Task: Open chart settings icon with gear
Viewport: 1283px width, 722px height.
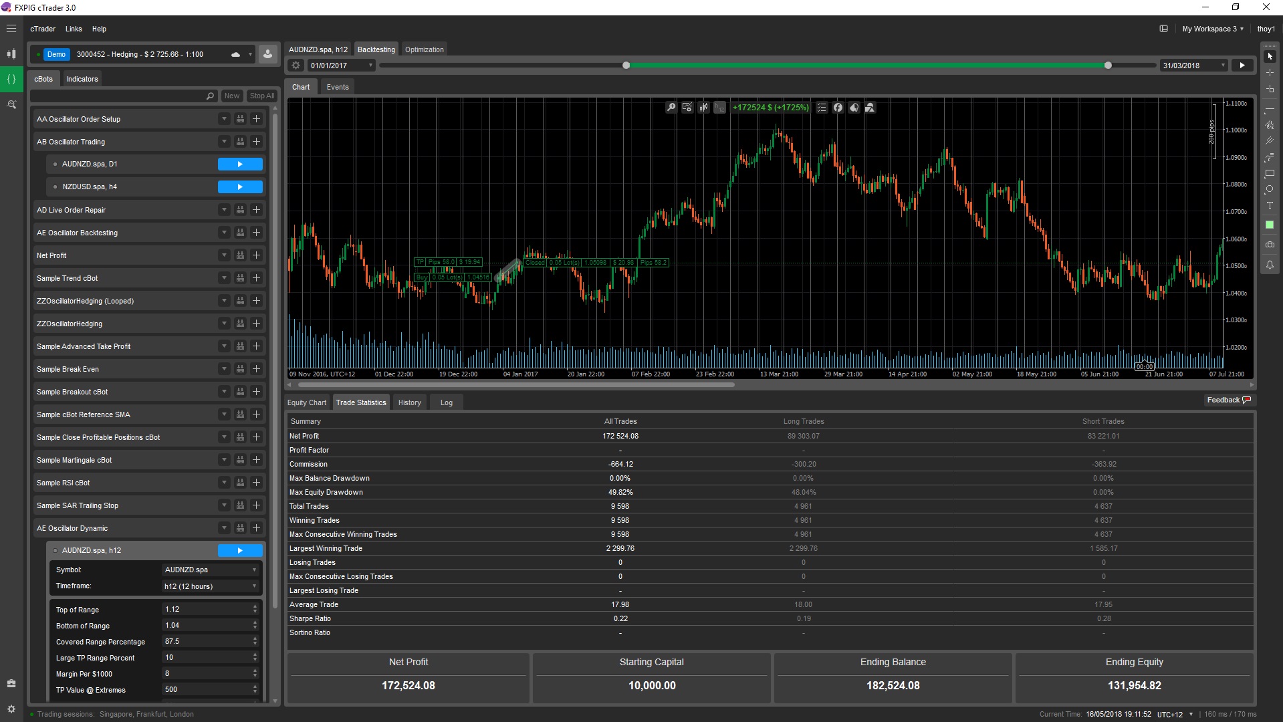Action: [x=687, y=108]
